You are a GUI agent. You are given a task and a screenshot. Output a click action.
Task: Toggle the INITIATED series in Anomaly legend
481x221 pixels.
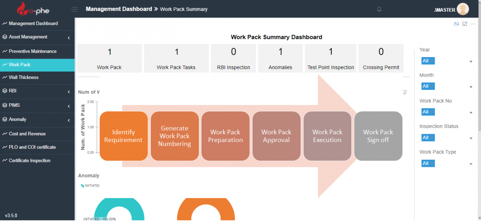(x=91, y=185)
